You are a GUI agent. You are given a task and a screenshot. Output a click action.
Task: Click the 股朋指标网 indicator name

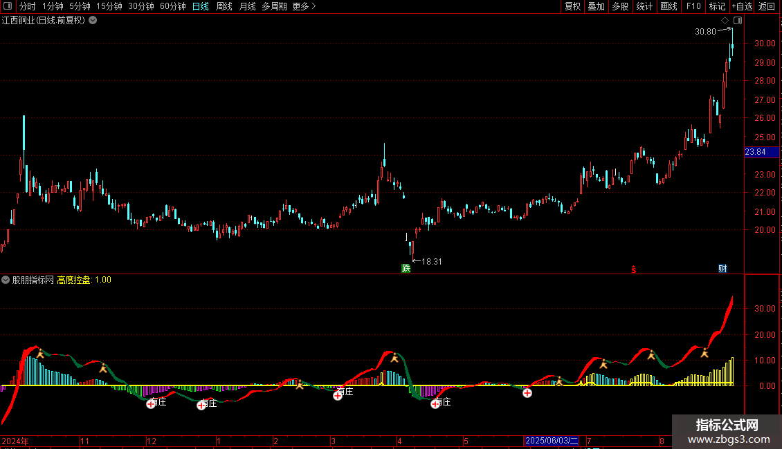pos(33,280)
